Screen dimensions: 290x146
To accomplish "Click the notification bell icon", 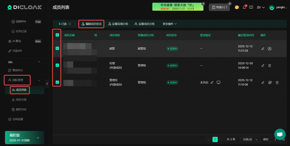I will pyautogui.click(x=244, y=7).
